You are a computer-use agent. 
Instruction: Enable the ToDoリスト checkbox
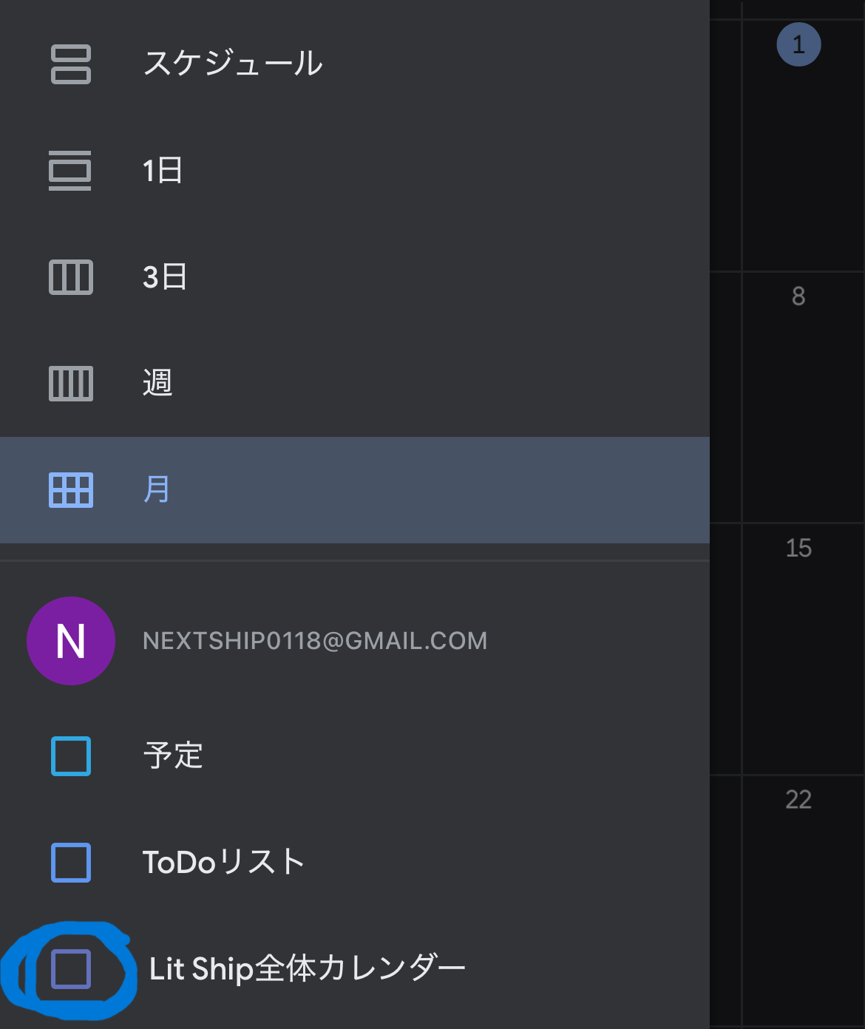(70, 861)
